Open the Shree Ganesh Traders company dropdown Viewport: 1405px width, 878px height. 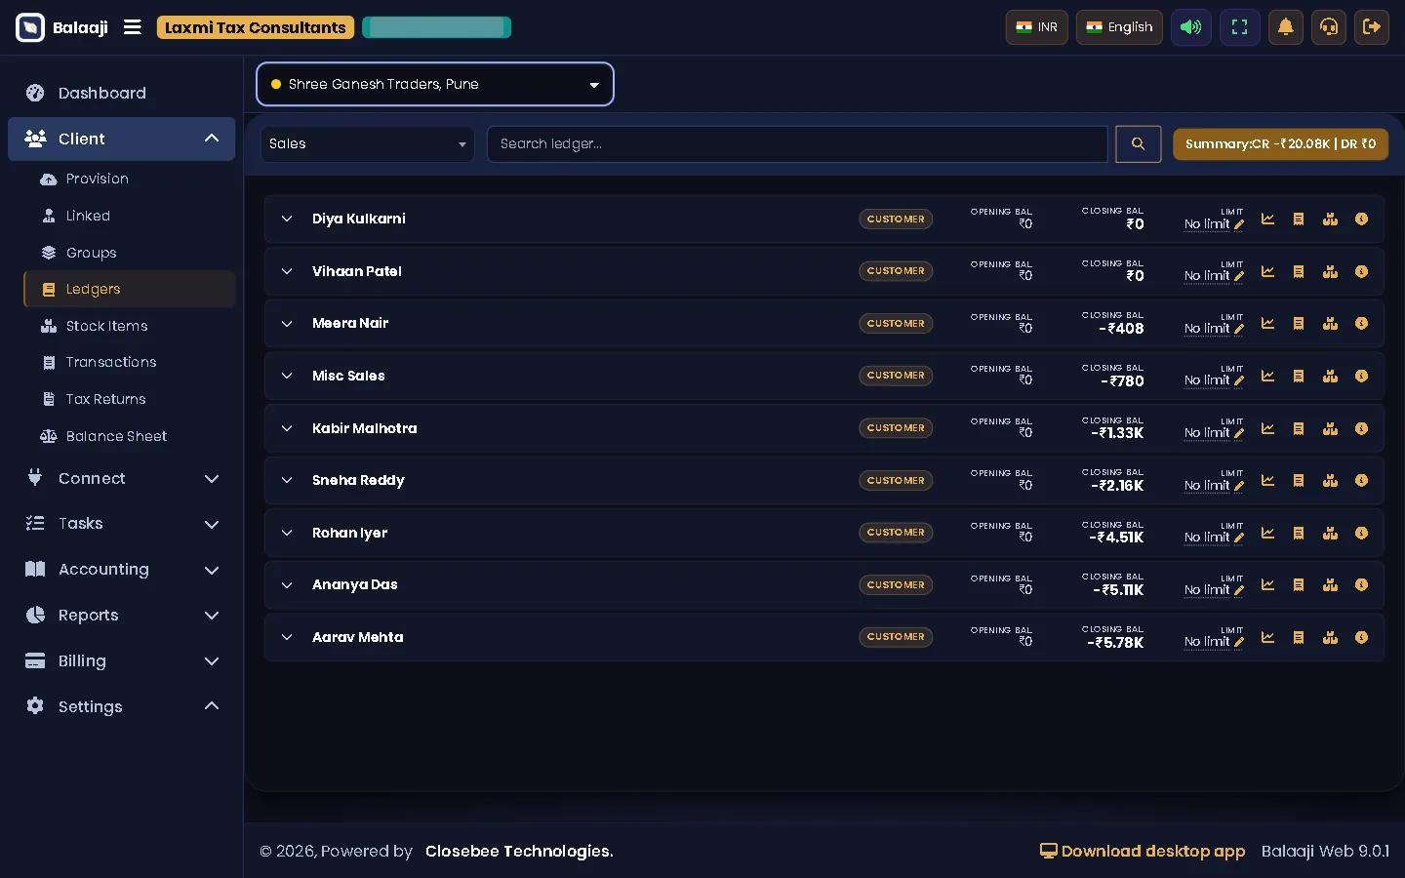click(435, 84)
